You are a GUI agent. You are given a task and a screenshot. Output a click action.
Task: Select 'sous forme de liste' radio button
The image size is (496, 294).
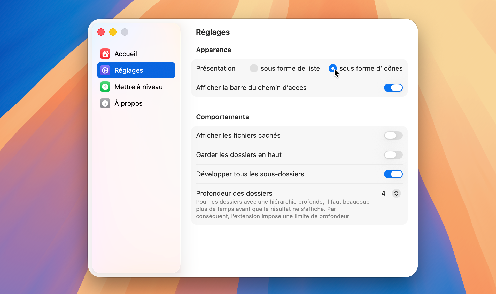tap(254, 68)
